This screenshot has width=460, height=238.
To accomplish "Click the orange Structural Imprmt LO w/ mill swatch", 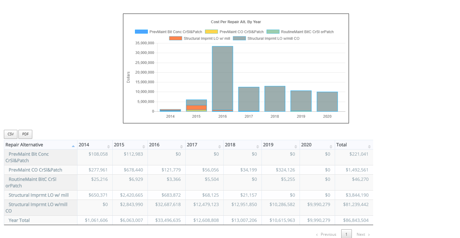I will click(176, 38).
